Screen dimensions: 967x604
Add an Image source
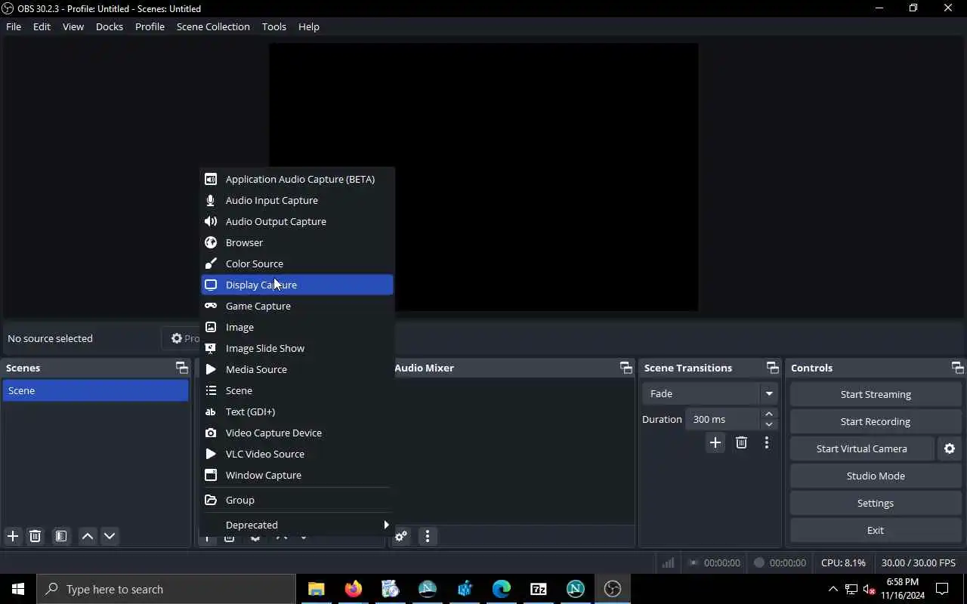click(297, 327)
